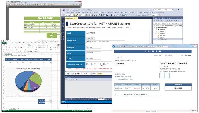Image resolution: width=199 pixels, height=113 pixels.
Task: Click the <html> tag breadcrumb
Action: (94, 74)
